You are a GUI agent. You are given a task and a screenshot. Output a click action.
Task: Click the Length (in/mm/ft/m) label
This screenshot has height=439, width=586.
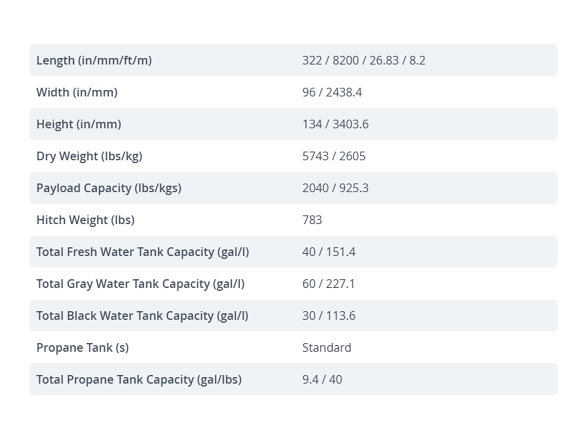[94, 60]
